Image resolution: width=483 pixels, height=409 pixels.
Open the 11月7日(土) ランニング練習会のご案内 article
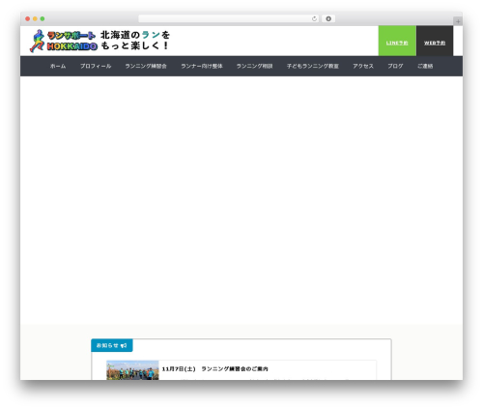(x=214, y=368)
